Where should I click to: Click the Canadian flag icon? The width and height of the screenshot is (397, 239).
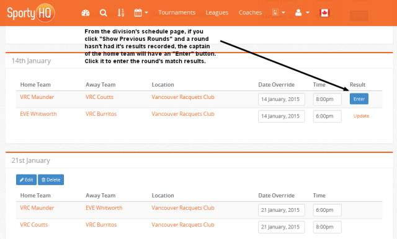324,12
